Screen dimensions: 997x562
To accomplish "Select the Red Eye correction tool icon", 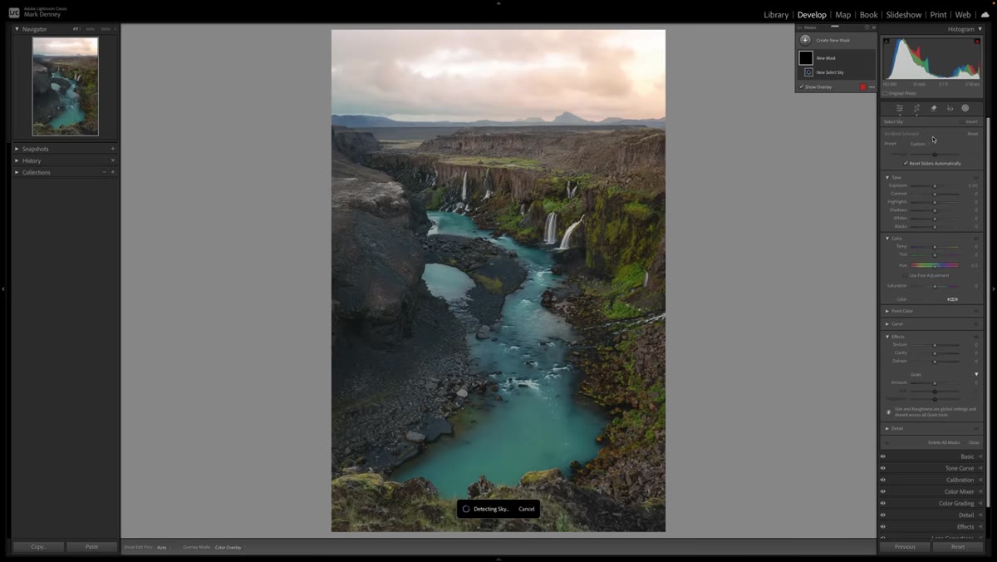I will coord(950,108).
